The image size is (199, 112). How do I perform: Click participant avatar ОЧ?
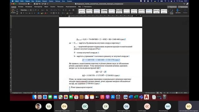pos(64,106)
